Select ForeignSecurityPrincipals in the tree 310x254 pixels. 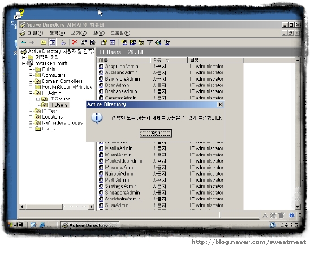click(x=68, y=87)
